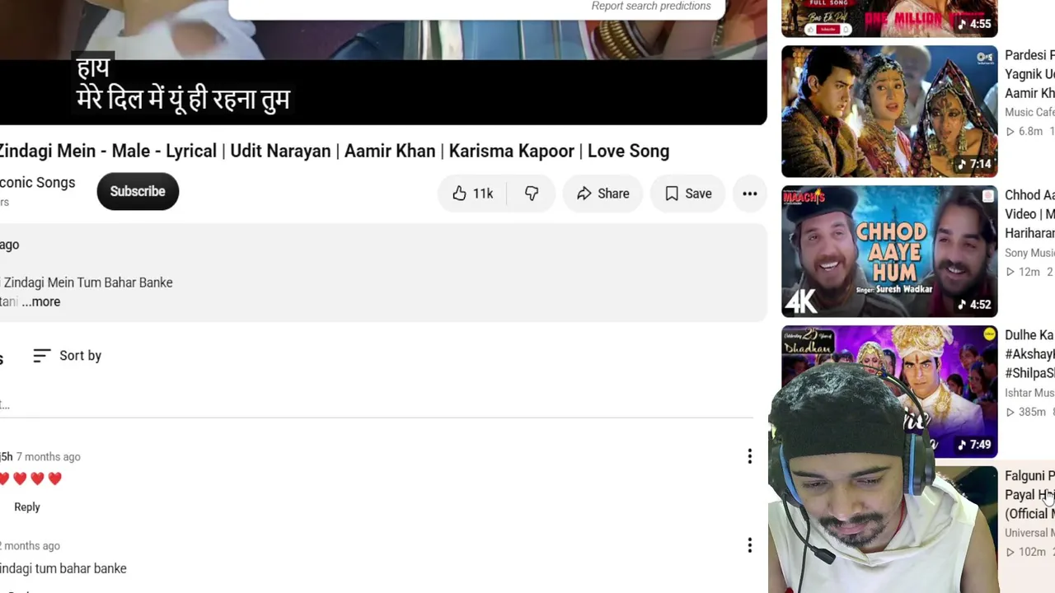This screenshot has width=1055, height=593.
Task: Click the '7 months ago' comment timestamp
Action: [49, 457]
